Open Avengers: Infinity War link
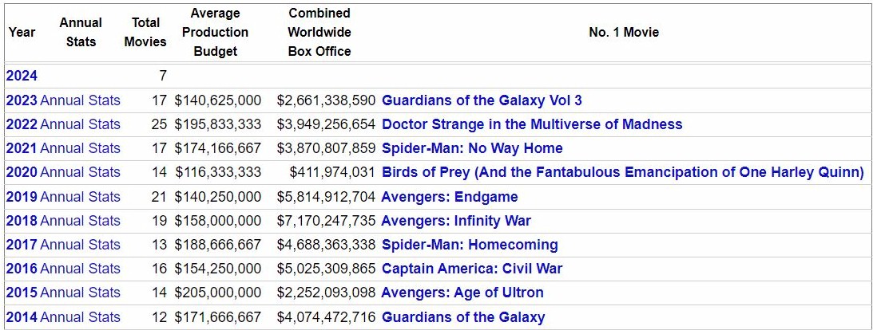873x330 pixels. point(456,221)
